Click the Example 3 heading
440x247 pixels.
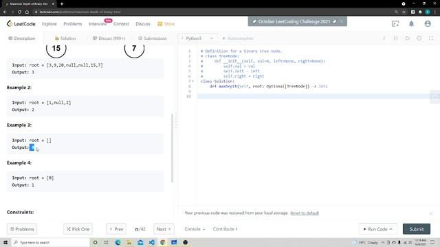click(19, 125)
